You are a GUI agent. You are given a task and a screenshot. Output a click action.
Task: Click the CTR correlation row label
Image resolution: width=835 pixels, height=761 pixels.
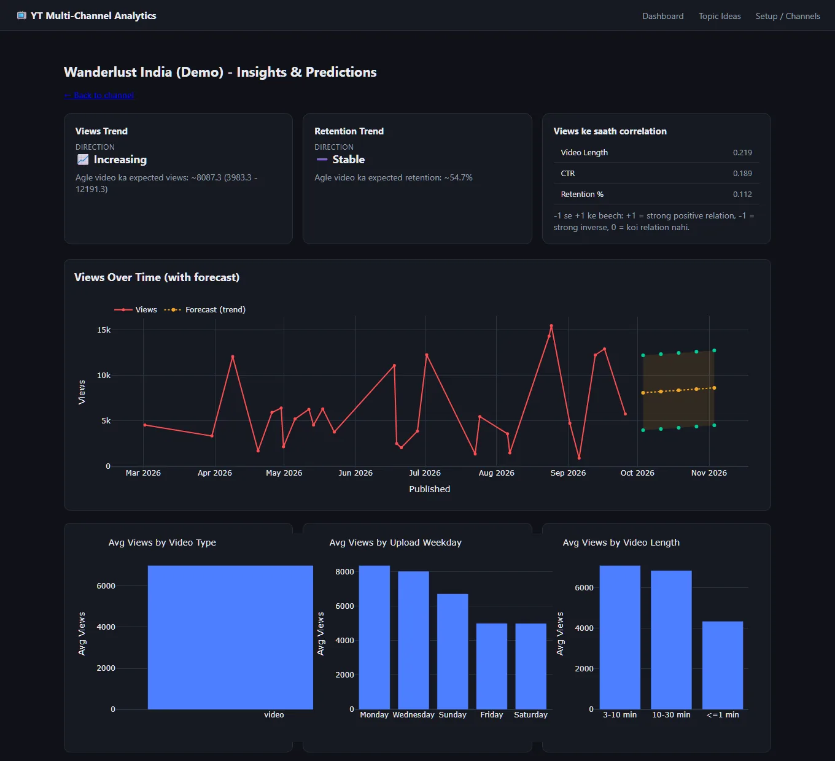click(568, 174)
